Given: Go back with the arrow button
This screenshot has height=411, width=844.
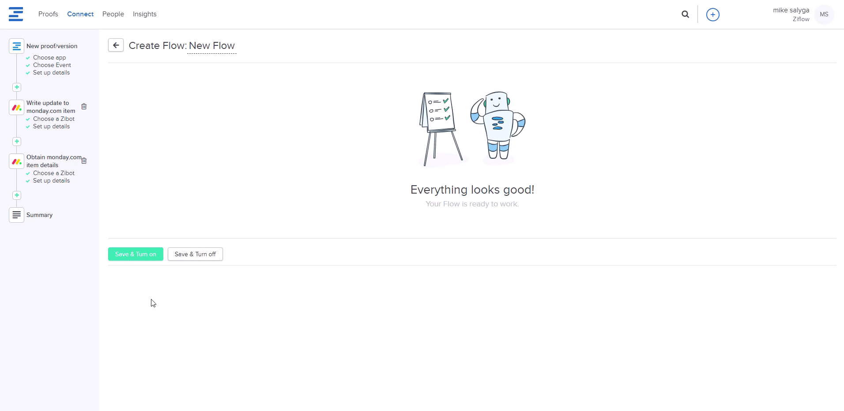Looking at the screenshot, I should tap(116, 45).
